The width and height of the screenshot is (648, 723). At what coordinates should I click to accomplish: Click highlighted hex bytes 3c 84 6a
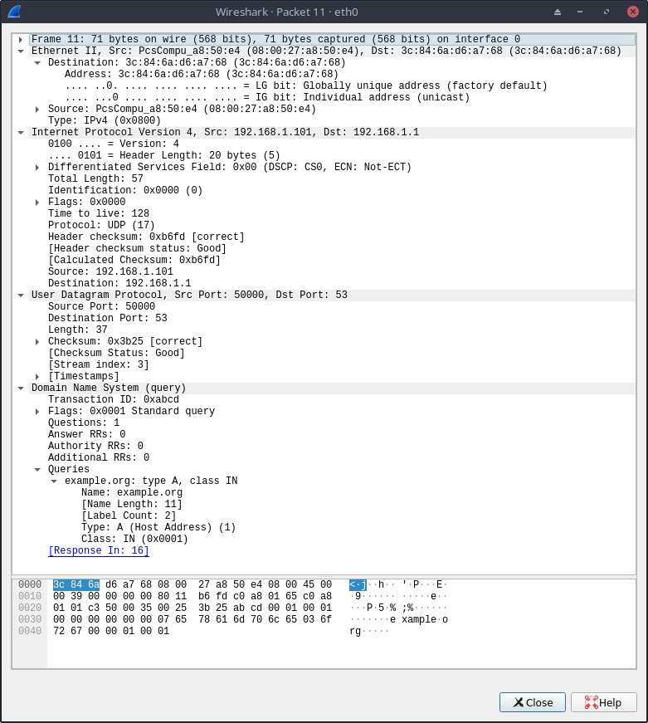click(x=76, y=584)
